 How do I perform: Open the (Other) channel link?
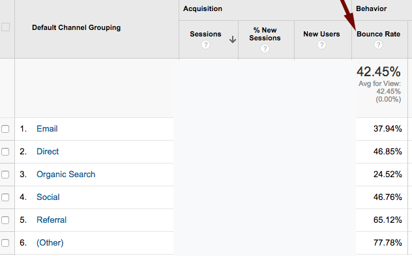50,242
